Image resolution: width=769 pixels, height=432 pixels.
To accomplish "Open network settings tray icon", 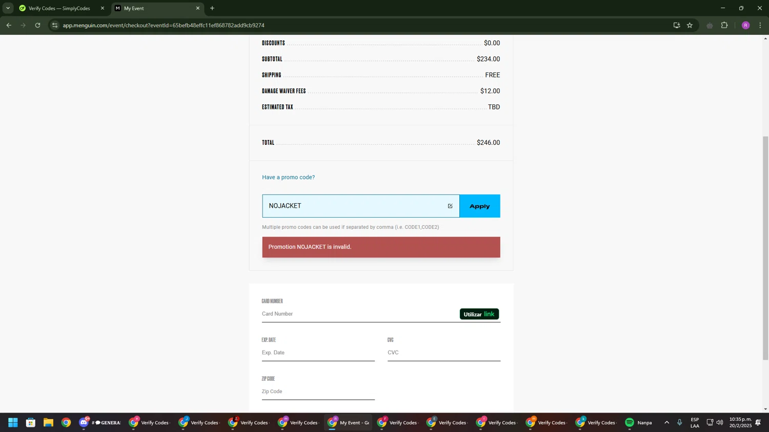I will [x=710, y=423].
